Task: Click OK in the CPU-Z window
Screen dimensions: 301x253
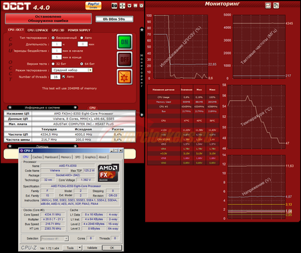Action: pyautogui.click(x=112, y=248)
